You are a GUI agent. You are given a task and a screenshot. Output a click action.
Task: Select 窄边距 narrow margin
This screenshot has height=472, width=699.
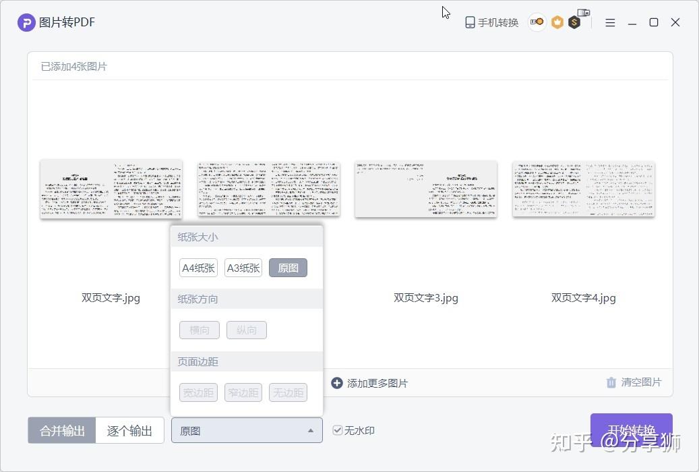coord(243,392)
